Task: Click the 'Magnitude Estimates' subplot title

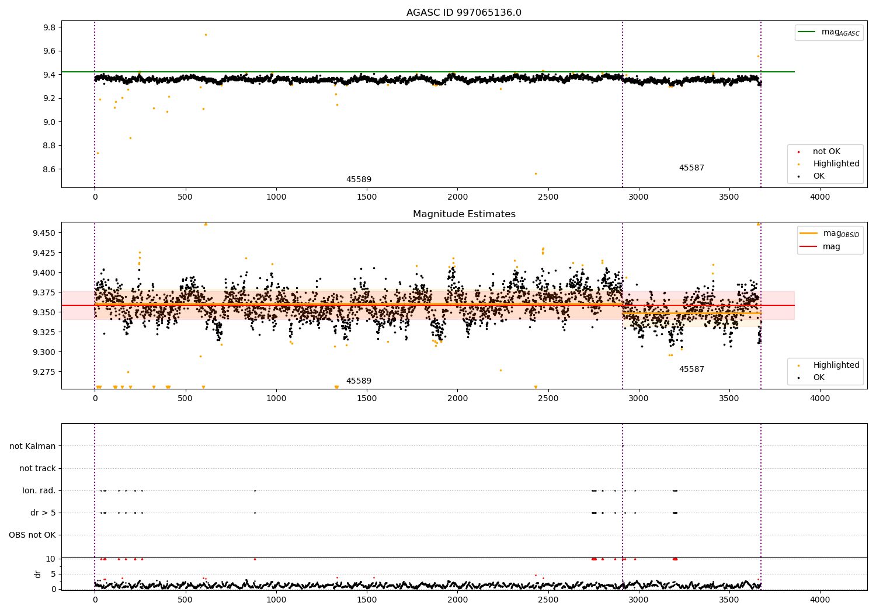Action: click(x=464, y=214)
